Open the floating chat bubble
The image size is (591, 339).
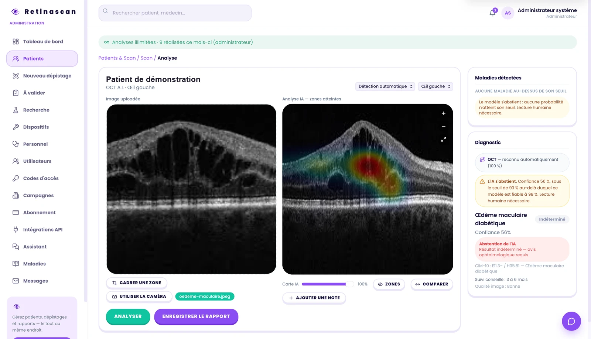coord(571,321)
